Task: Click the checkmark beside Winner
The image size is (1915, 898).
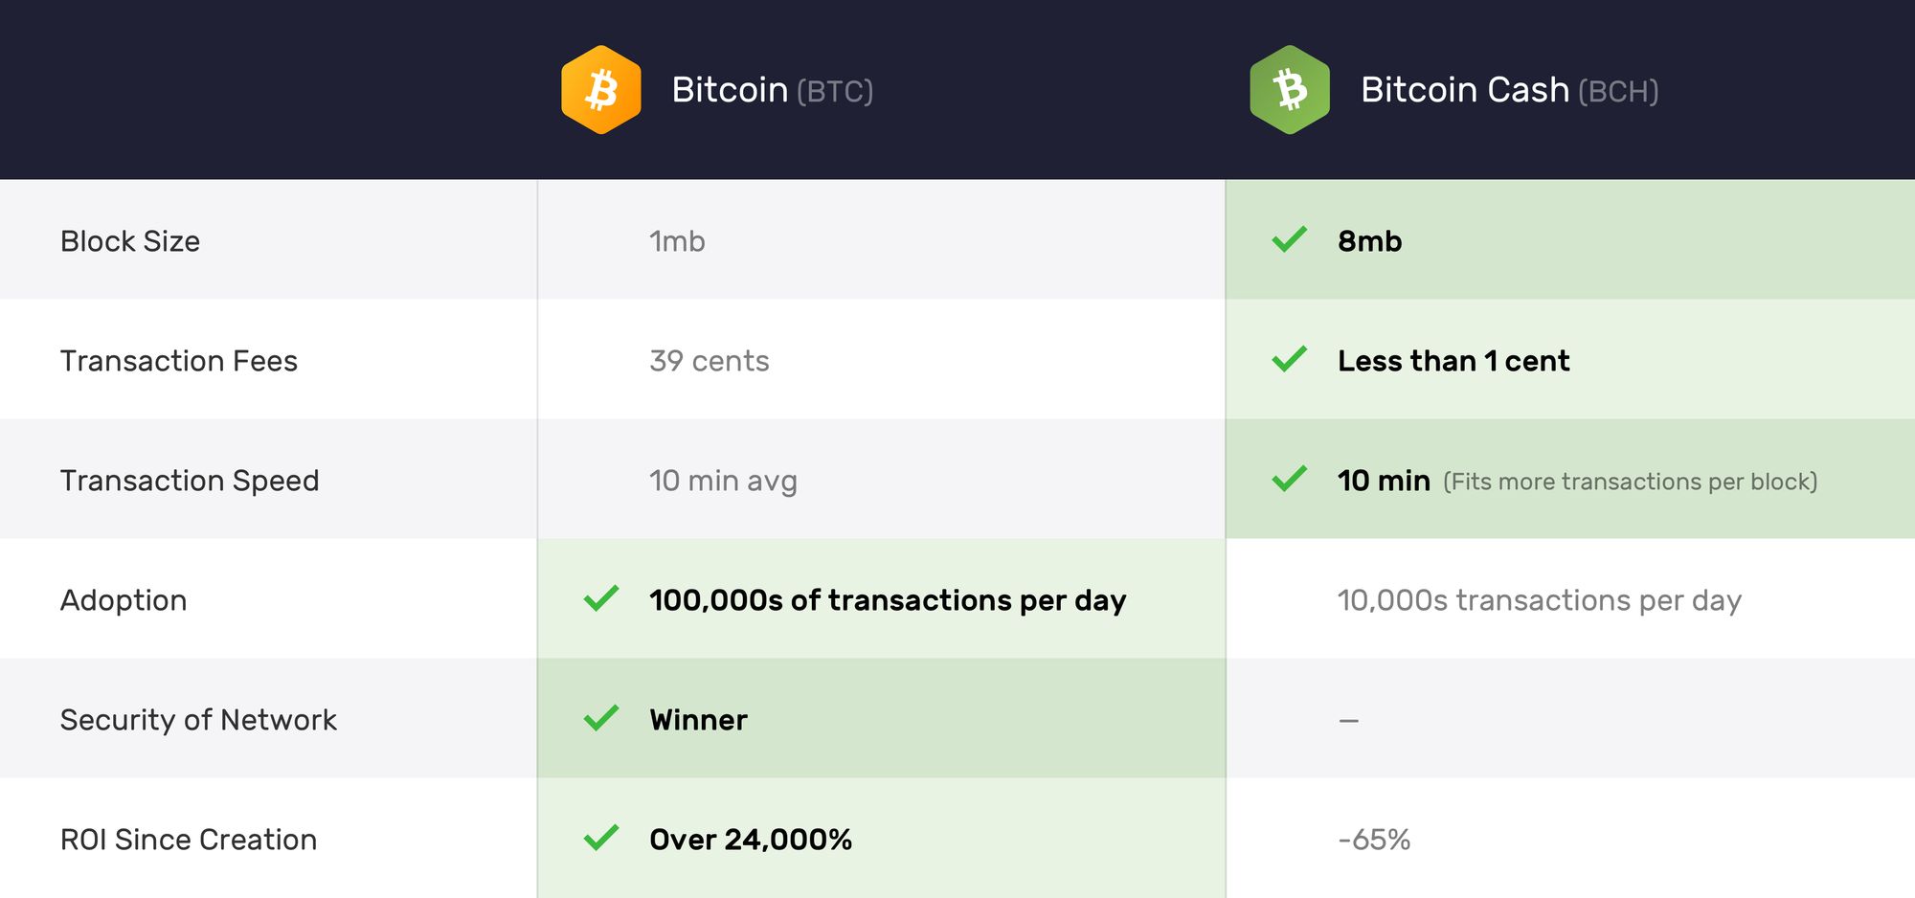Action: (601, 718)
